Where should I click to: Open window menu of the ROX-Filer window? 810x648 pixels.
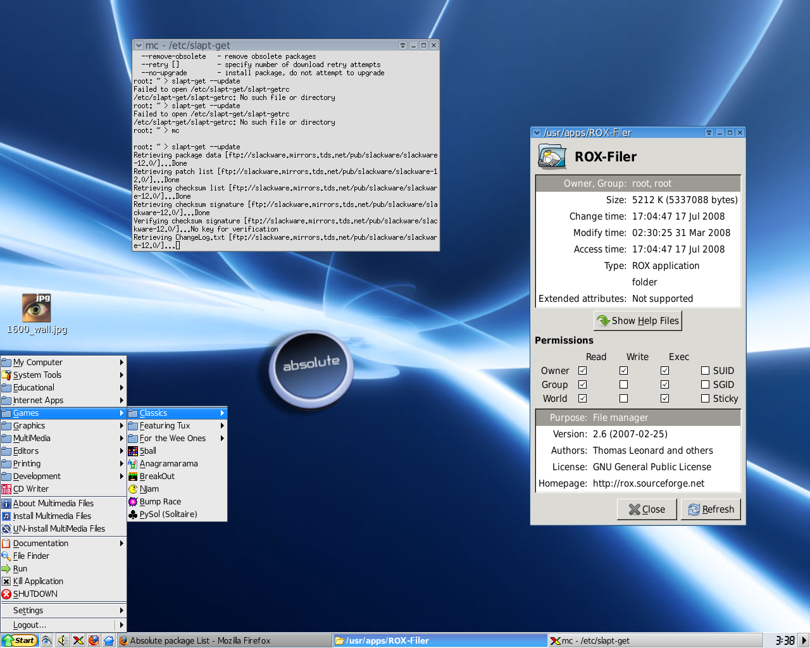(x=537, y=133)
